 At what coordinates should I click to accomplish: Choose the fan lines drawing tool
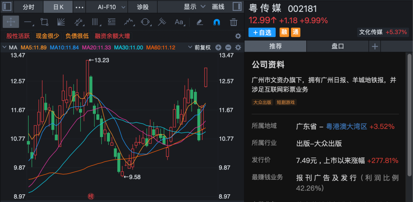click(x=61, y=22)
